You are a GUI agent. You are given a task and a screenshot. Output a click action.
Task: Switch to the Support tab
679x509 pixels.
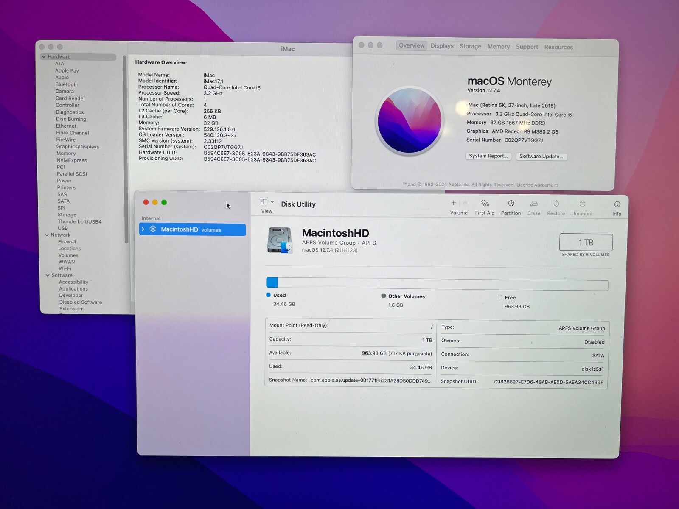click(527, 47)
